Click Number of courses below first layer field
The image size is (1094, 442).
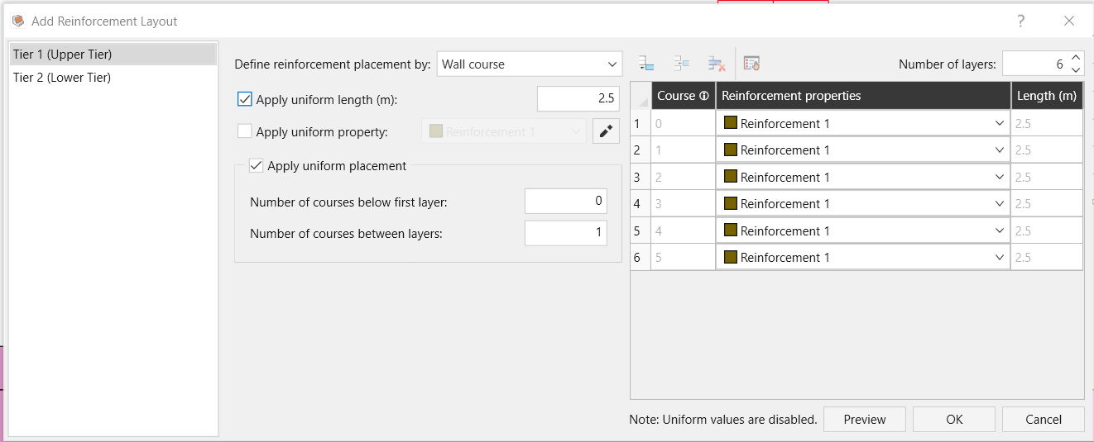point(566,201)
